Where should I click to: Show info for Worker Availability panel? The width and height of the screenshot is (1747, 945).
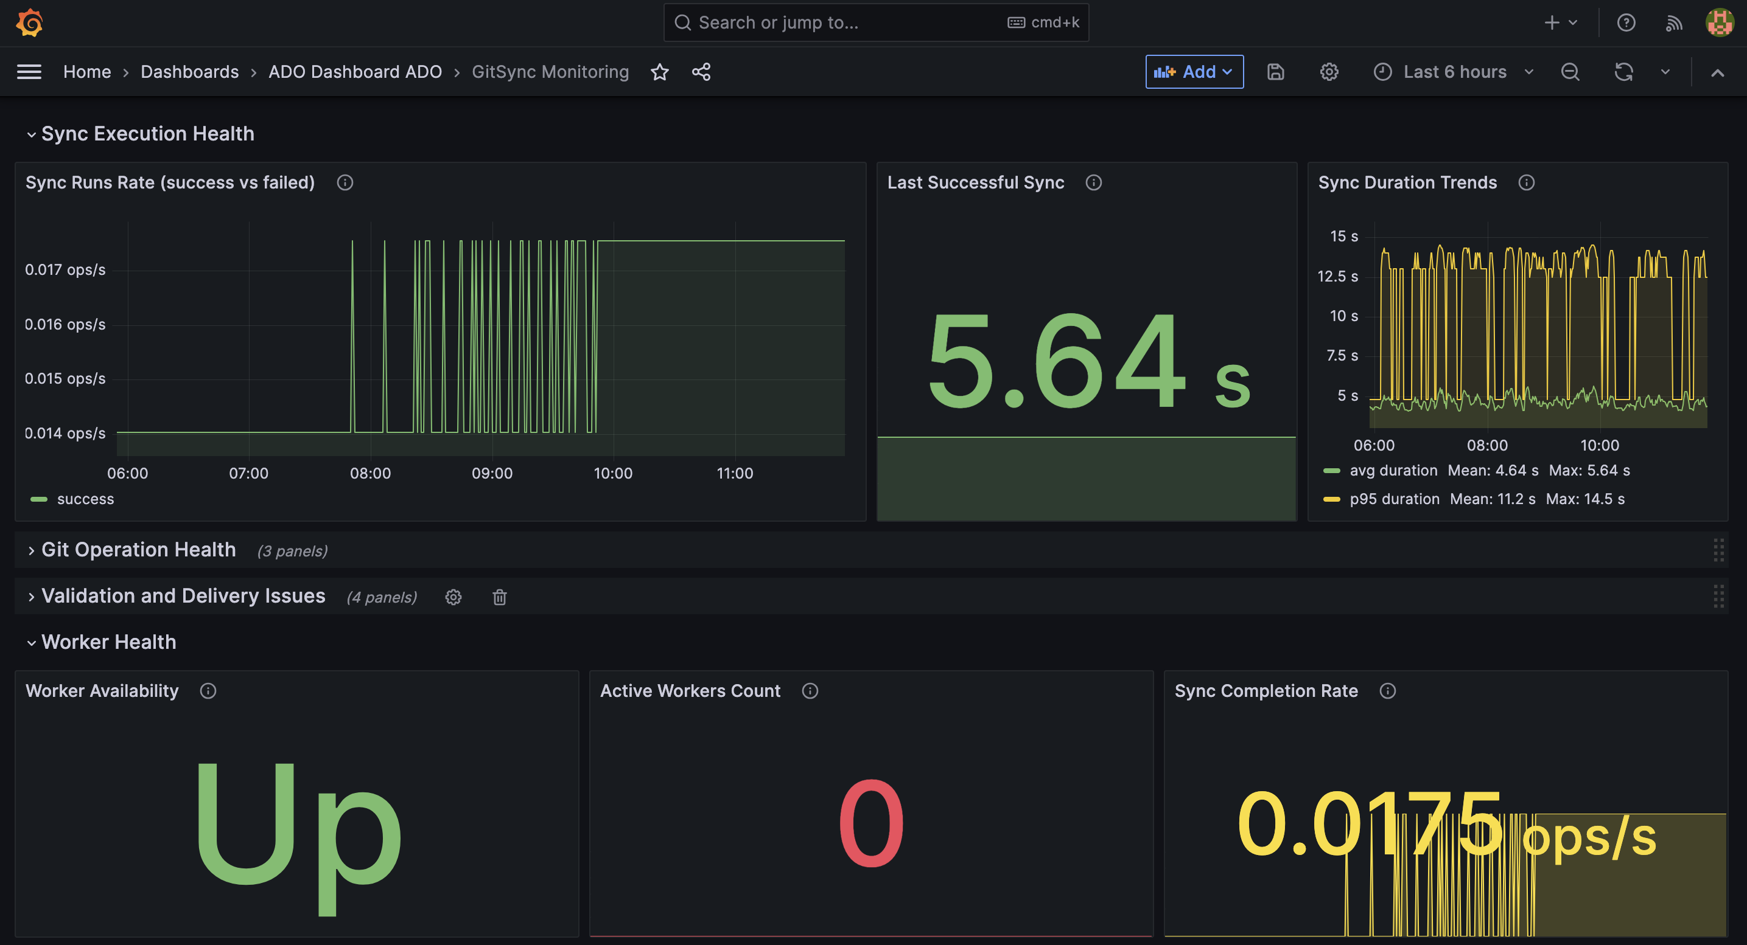208,691
